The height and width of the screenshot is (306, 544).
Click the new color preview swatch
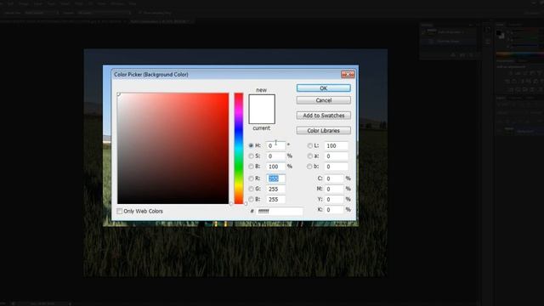pyautogui.click(x=262, y=102)
